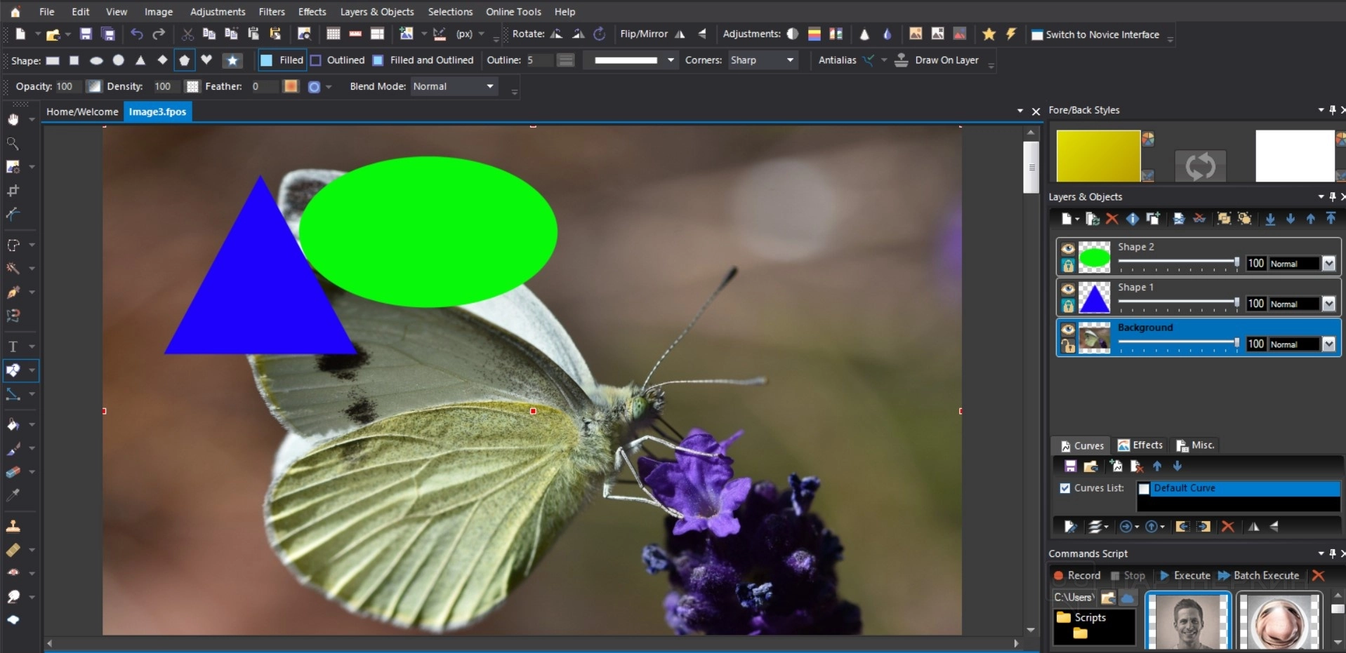The image size is (1346, 653).
Task: Click the yellow foreground color swatch
Action: 1097,156
